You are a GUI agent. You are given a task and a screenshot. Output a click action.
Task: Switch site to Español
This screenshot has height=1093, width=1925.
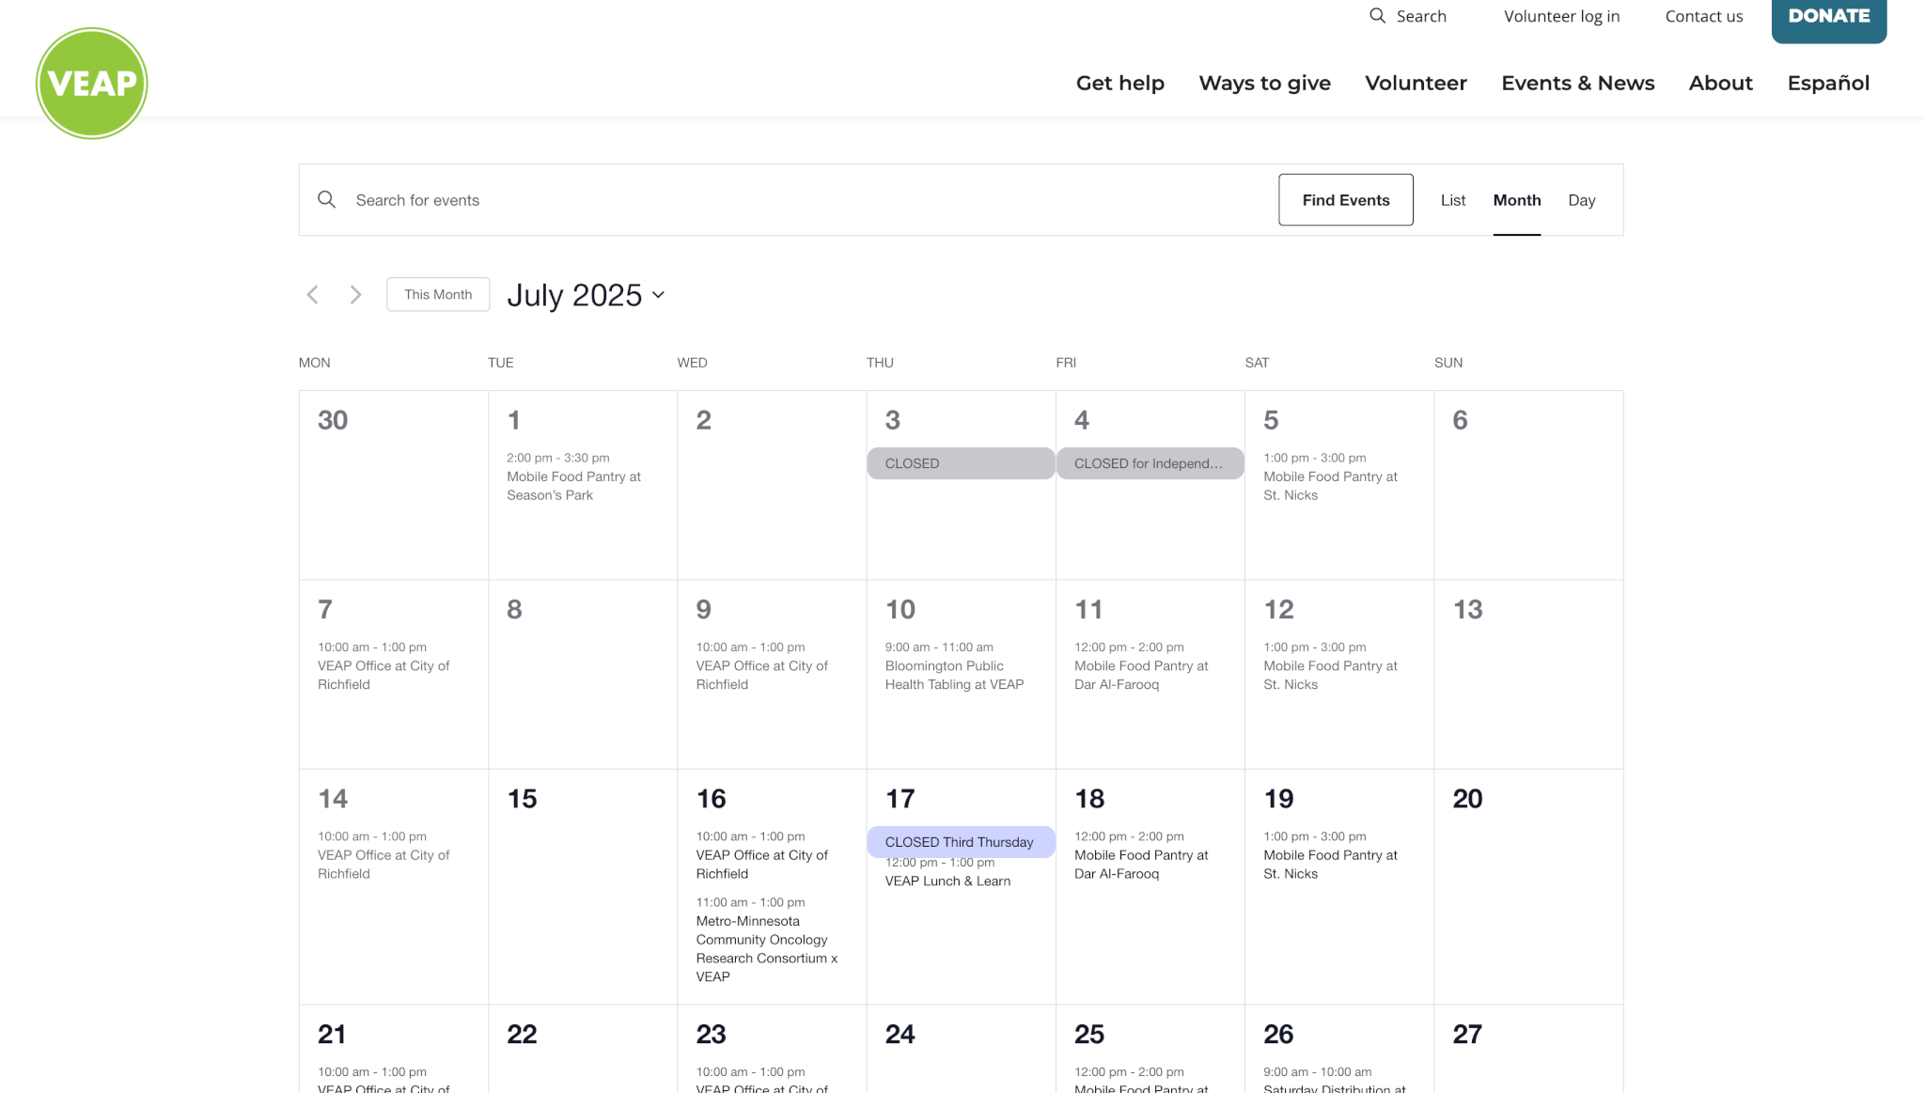point(1828,83)
